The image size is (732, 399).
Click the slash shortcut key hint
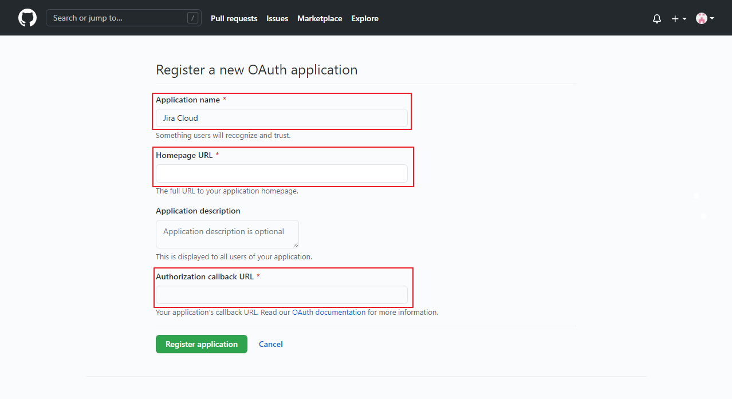(x=192, y=18)
